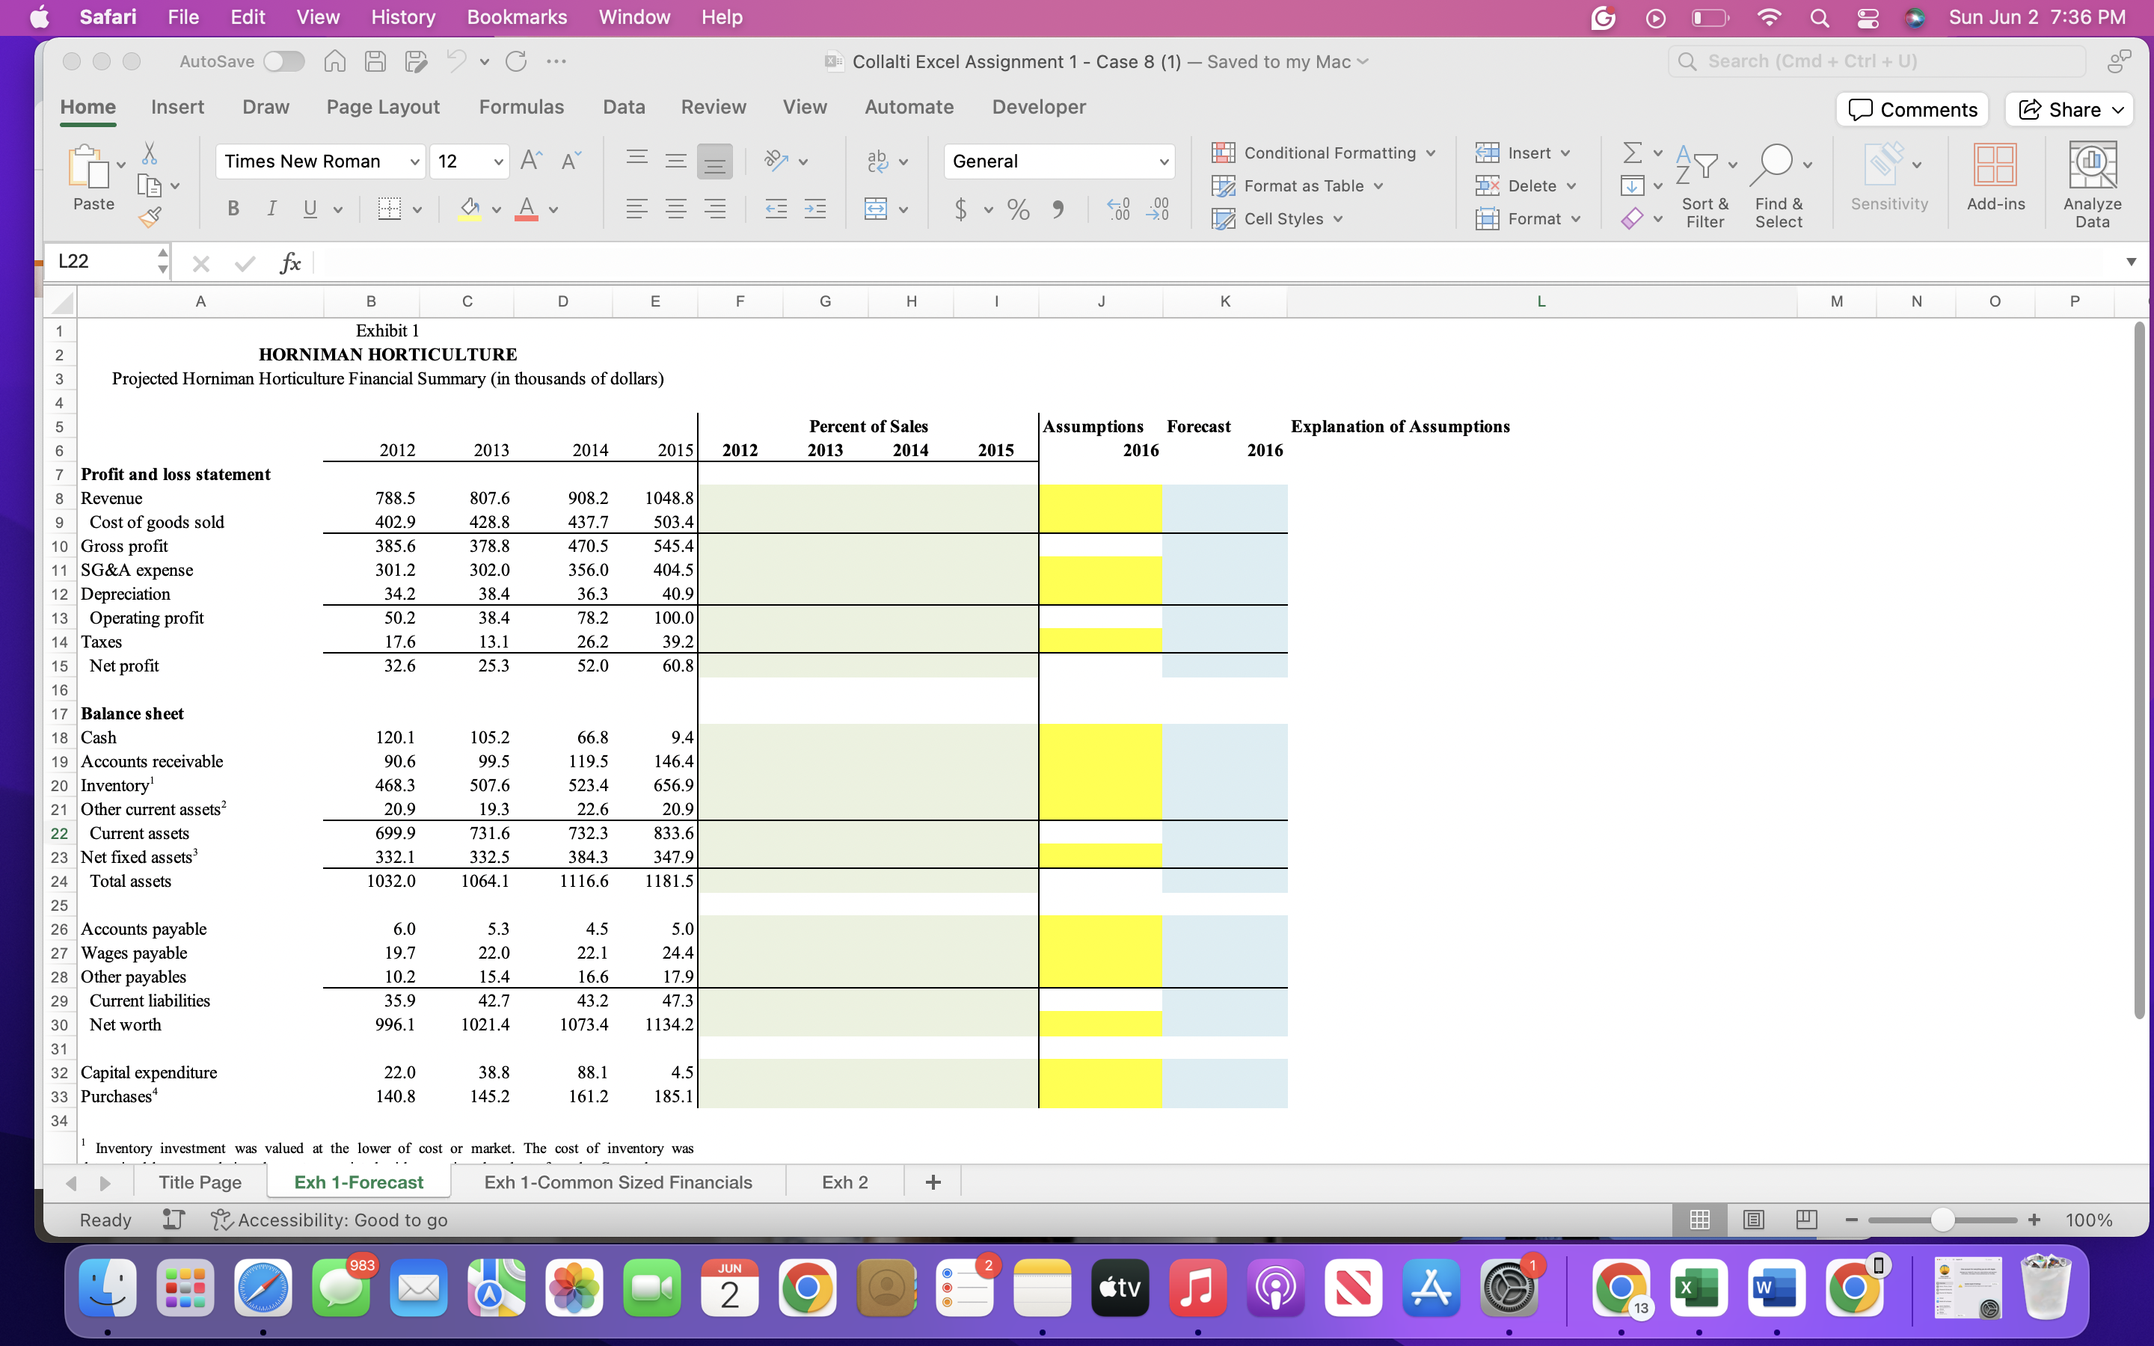The height and width of the screenshot is (1346, 2154).
Task: Toggle align text right
Action: (715, 209)
